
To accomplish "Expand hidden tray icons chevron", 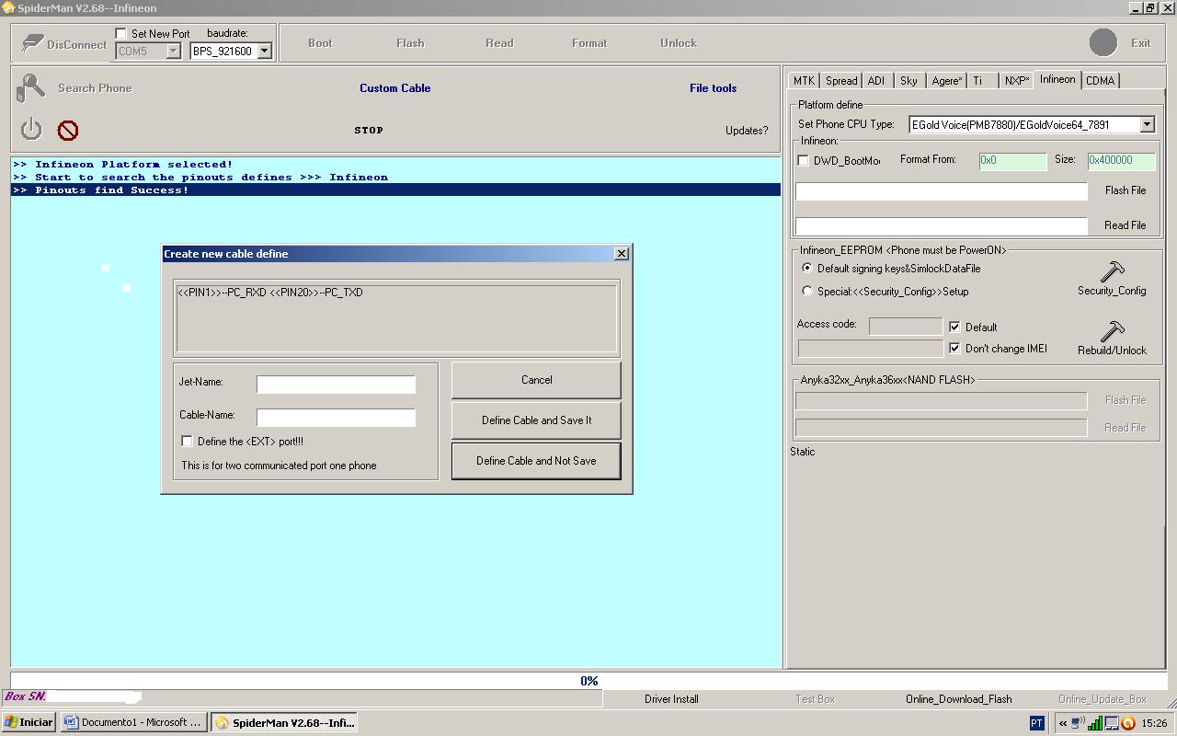I will [1063, 723].
